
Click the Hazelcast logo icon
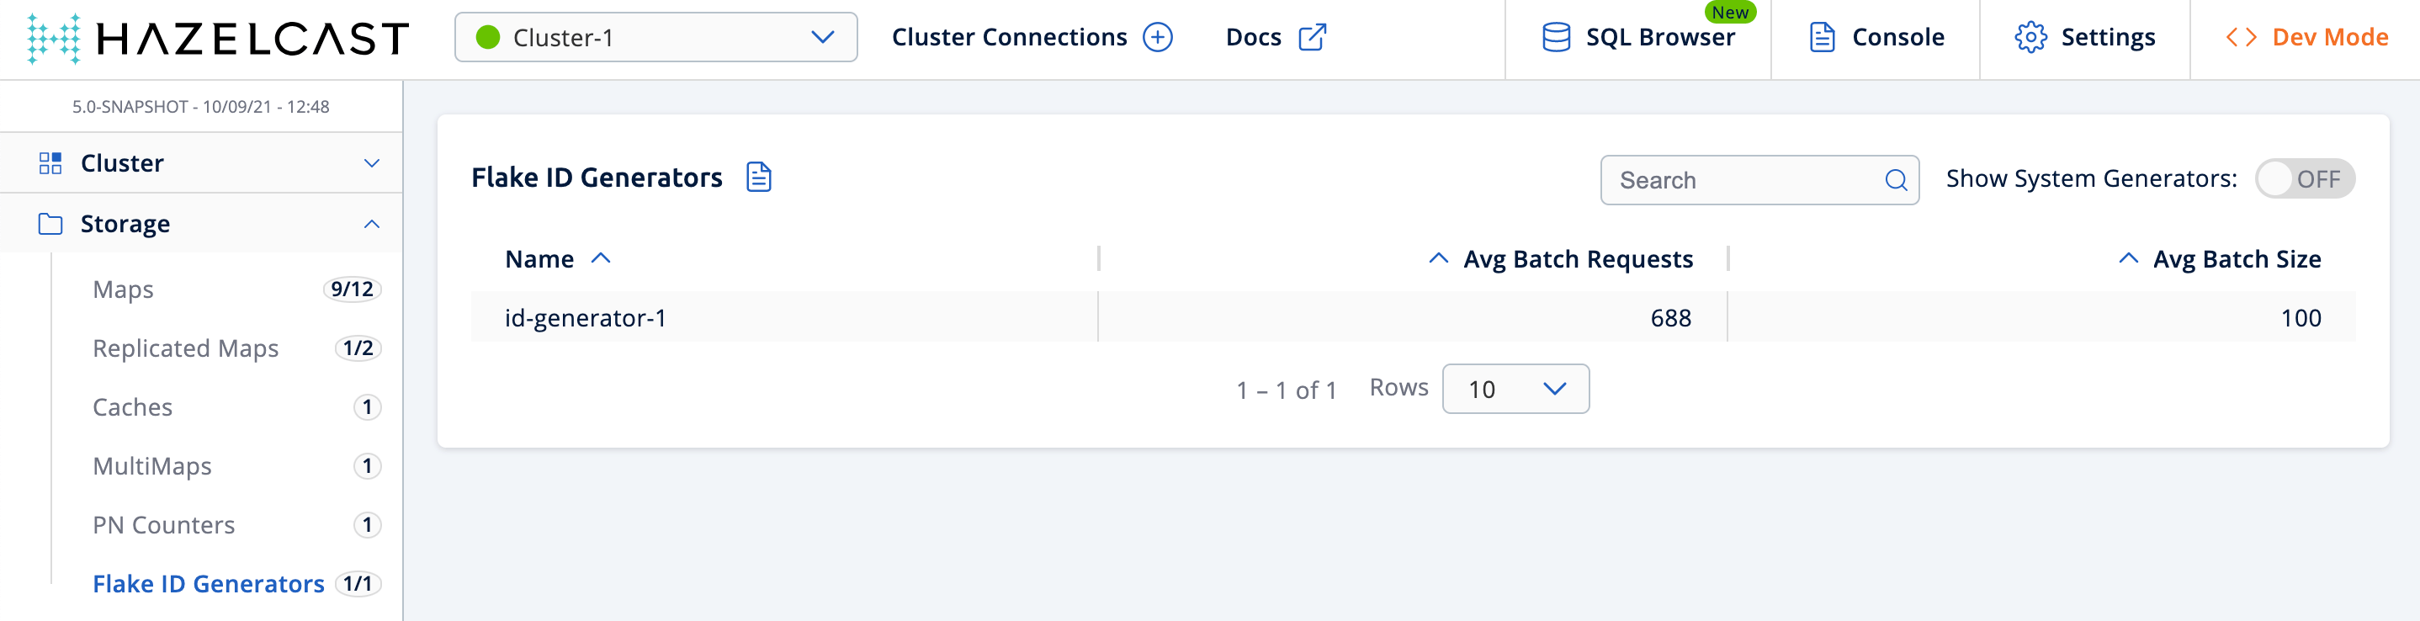click(54, 39)
